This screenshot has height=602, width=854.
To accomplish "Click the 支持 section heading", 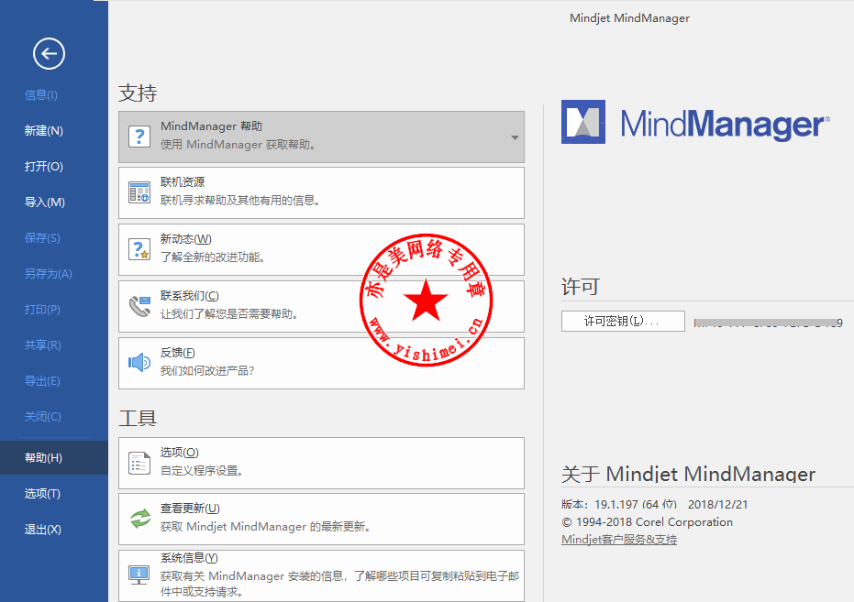I will pos(138,93).
